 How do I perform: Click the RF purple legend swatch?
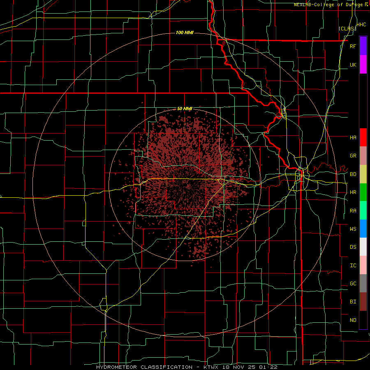(363, 46)
